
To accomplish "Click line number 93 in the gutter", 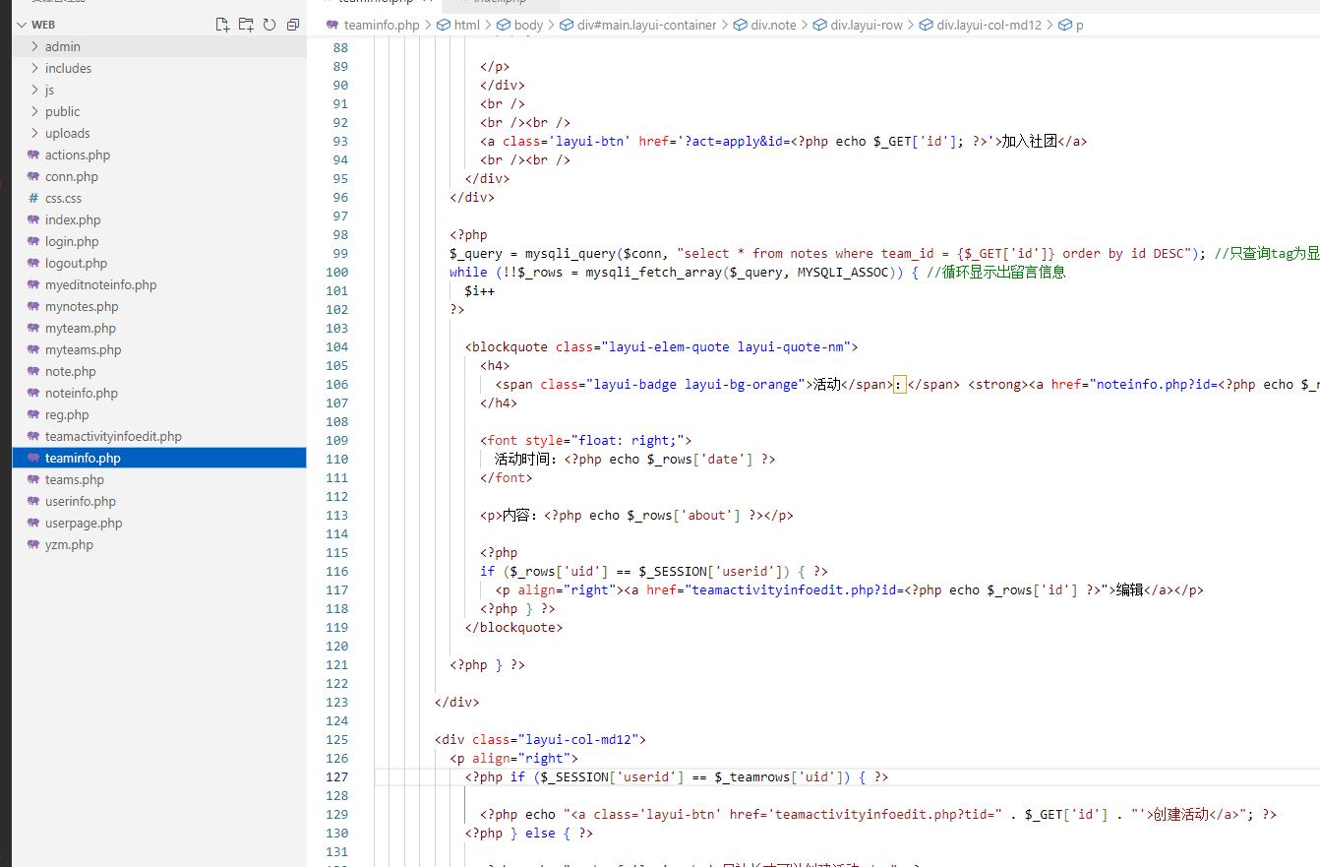I will click(x=340, y=141).
